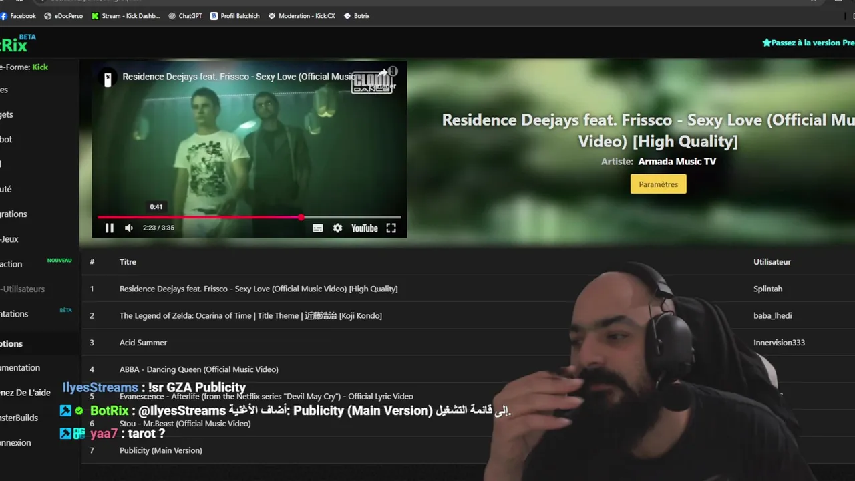Open the Moderation - Kick.CX bookmark
The image size is (855, 481).
click(x=302, y=16)
